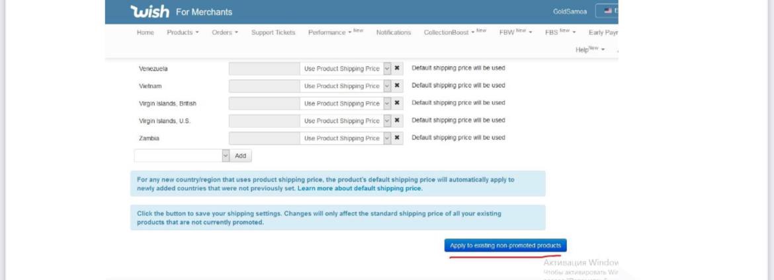Open the CollectionBoost menu
The height and width of the screenshot is (280, 774).
tap(454, 32)
